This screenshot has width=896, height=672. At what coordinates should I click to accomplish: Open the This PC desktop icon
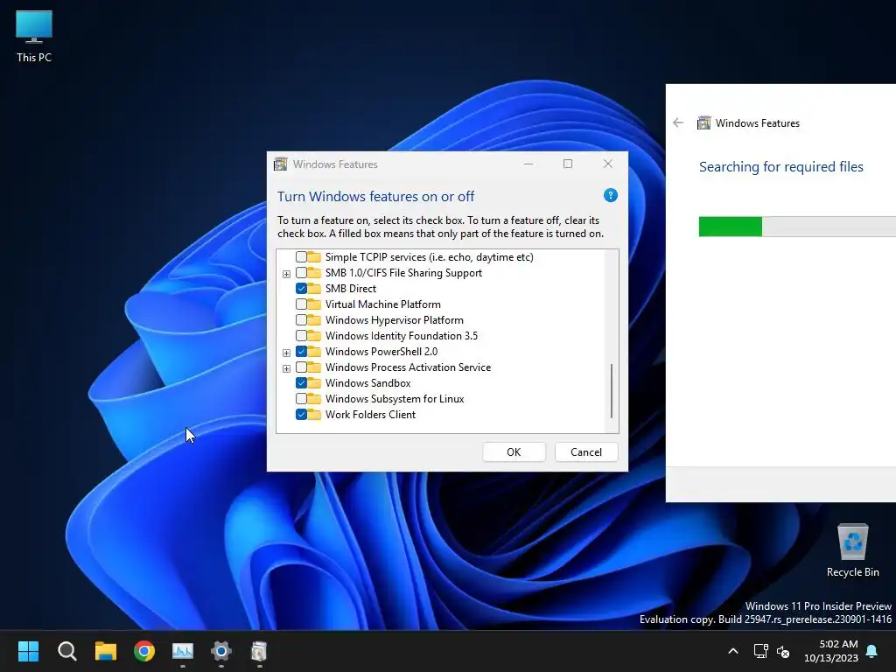[34, 36]
